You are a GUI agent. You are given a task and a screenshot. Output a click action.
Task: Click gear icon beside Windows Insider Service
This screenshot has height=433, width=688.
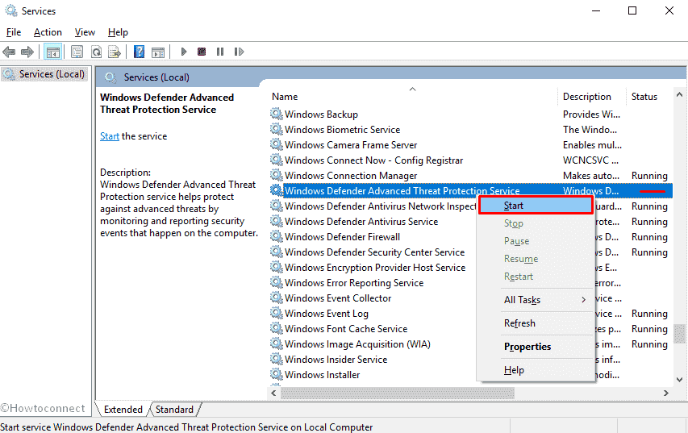tap(276, 360)
